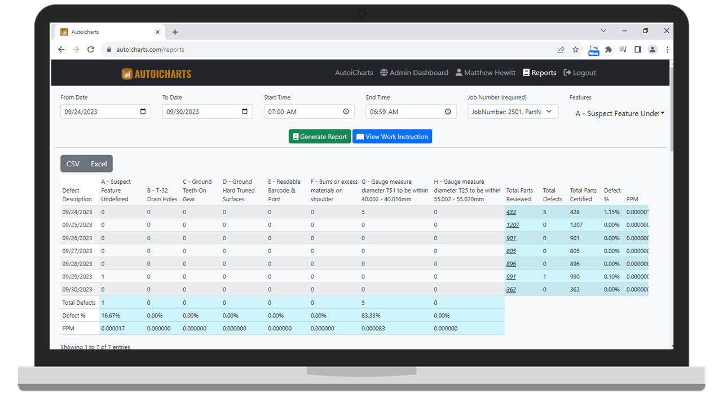Image resolution: width=723 pixels, height=407 pixels.
Task: Open the browser profile avatar icon
Action: pos(653,50)
